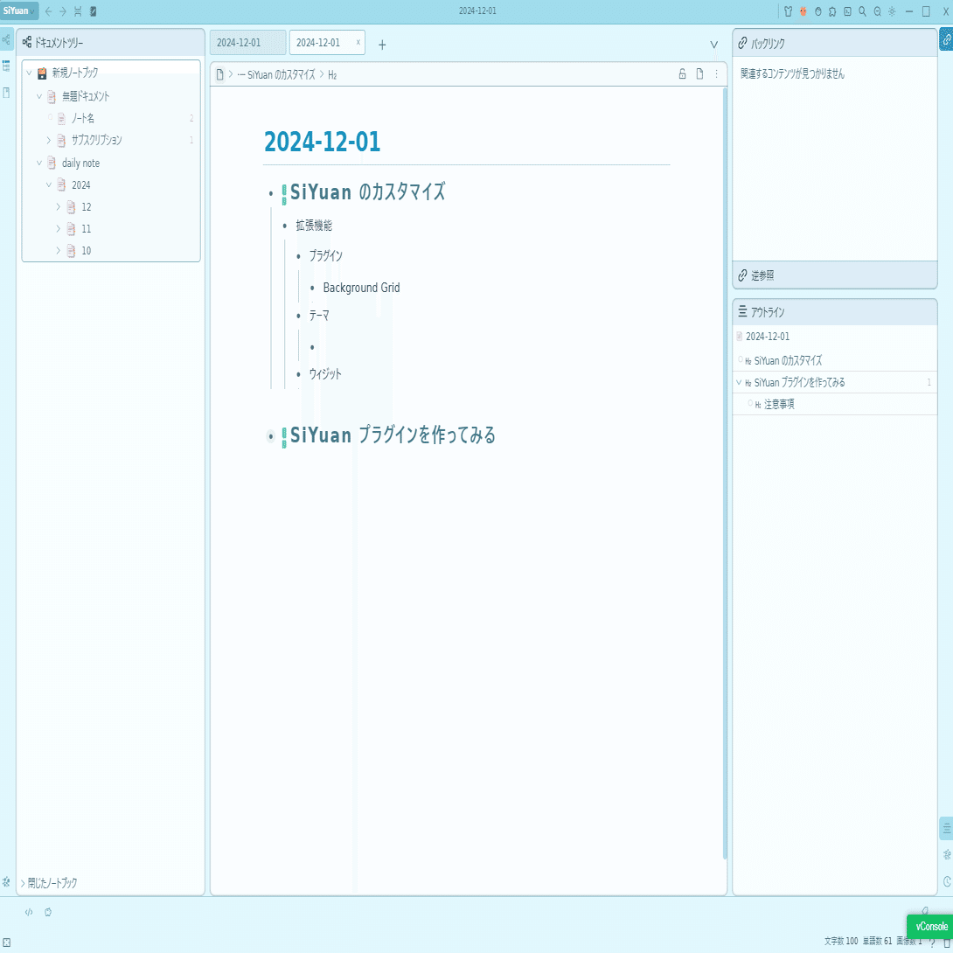The image size is (953, 953).
Task: Click the file tree icon in panel header
Action: [27, 42]
